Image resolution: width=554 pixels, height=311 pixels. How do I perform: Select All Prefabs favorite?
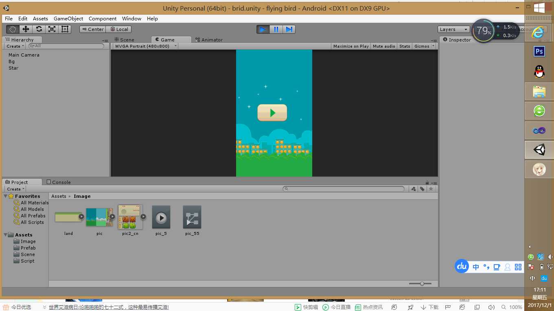pyautogui.click(x=30, y=216)
